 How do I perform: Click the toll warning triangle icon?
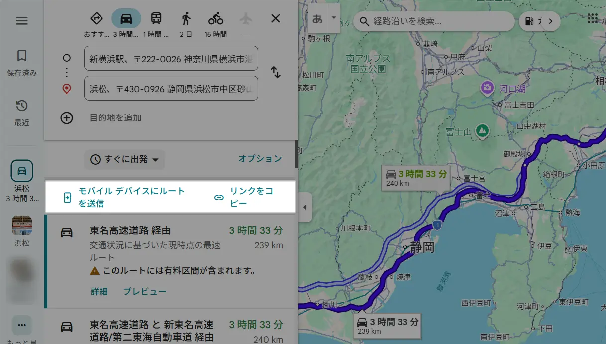click(x=95, y=271)
